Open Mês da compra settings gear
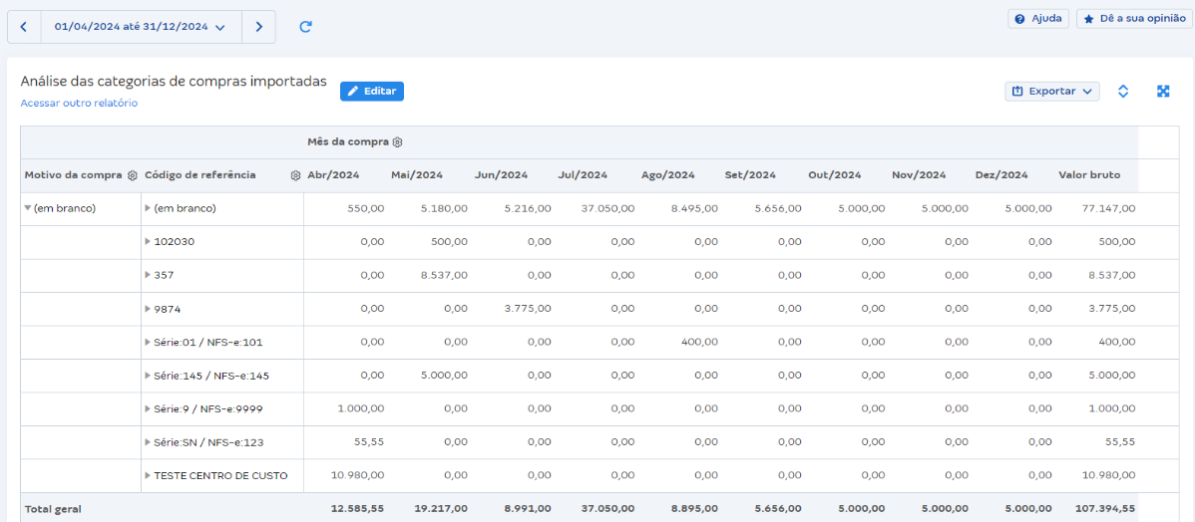Viewport: 1195px width, 522px height. (x=397, y=142)
